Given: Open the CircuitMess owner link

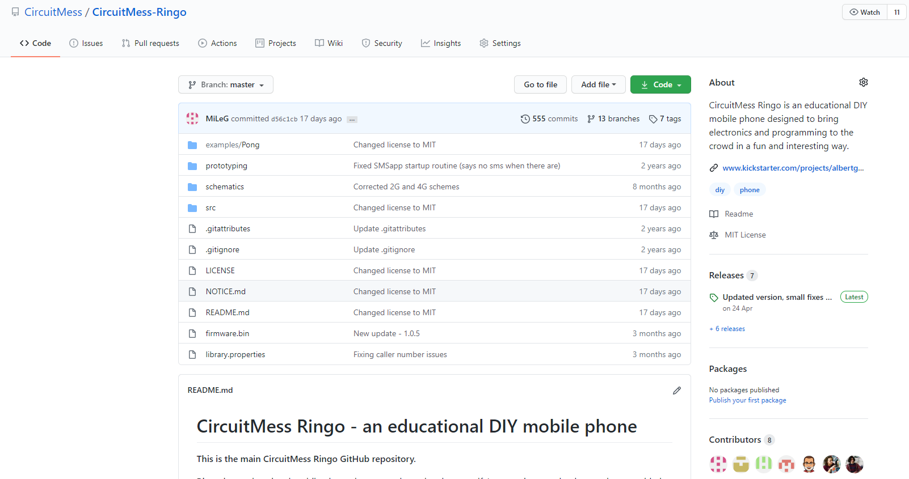Looking at the screenshot, I should (53, 12).
